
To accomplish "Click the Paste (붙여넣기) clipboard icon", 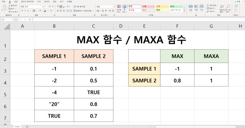I will click(x=5, y=7).
